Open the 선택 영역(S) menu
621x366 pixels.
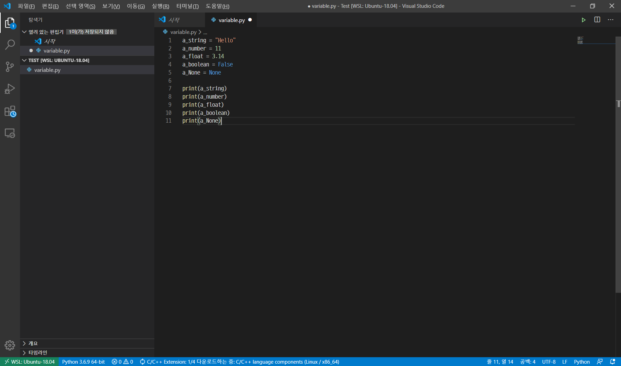pyautogui.click(x=80, y=6)
